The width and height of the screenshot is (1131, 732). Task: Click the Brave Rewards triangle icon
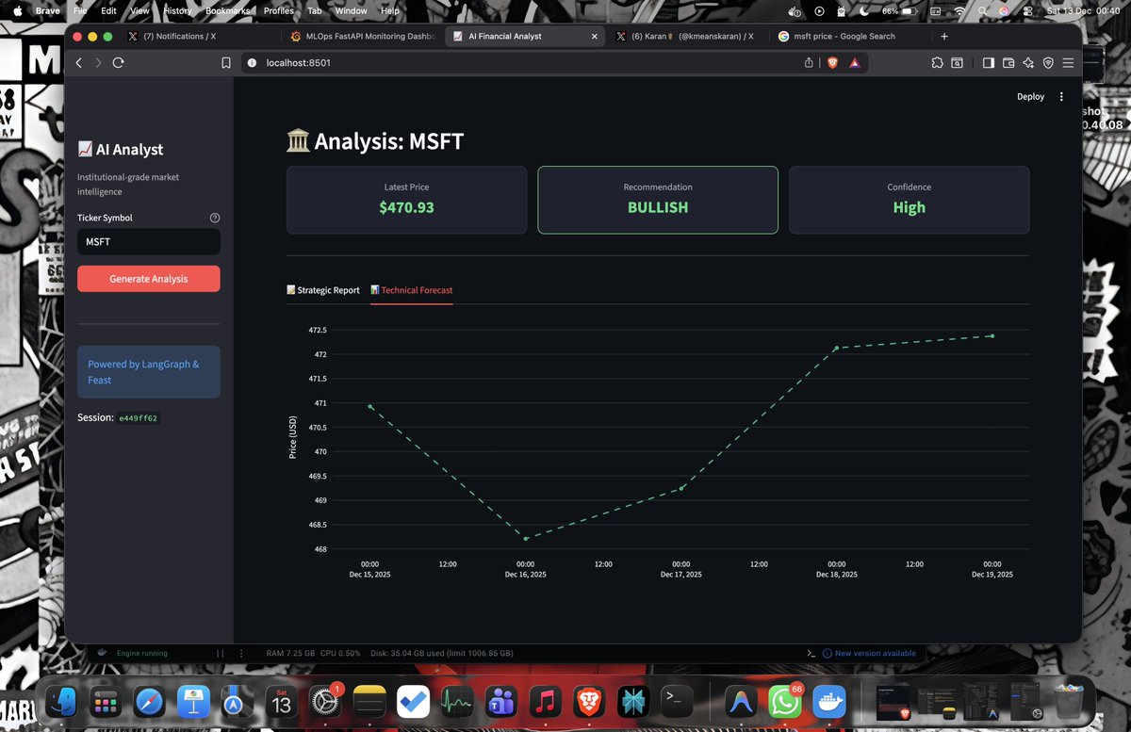coord(853,63)
